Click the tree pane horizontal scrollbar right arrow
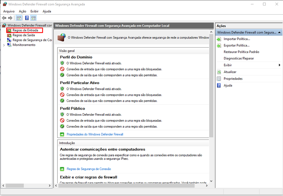 point(50,185)
